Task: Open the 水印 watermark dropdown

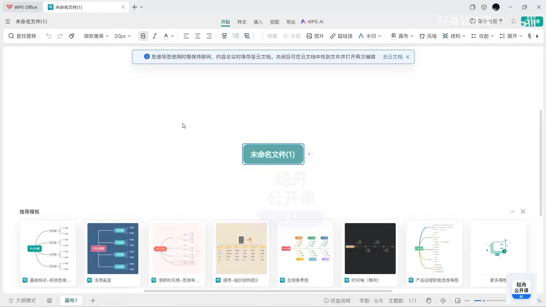Action: (x=369, y=36)
